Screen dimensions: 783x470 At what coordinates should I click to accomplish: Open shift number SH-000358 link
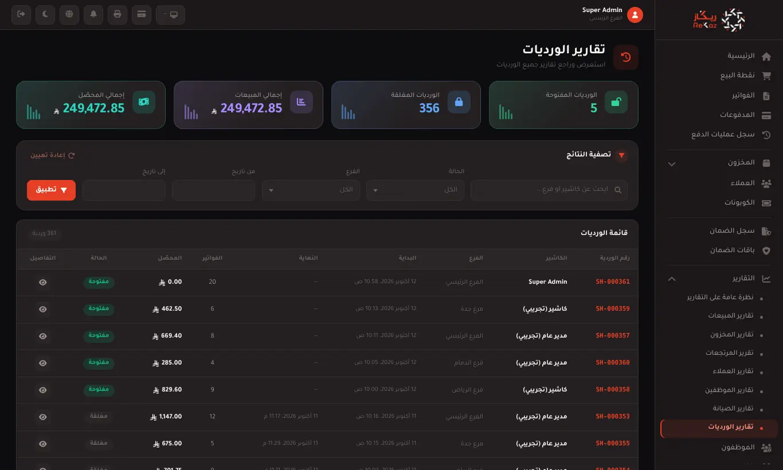(x=613, y=390)
